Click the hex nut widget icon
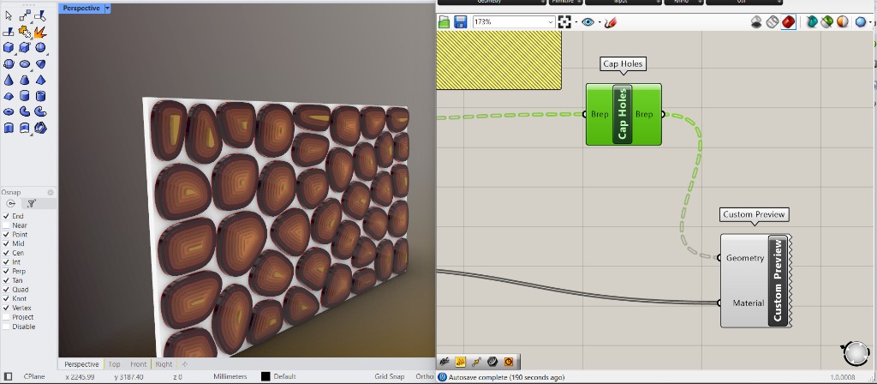Viewport: 877px width, 384px height. coord(492,362)
